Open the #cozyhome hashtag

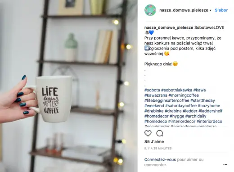point(209,106)
